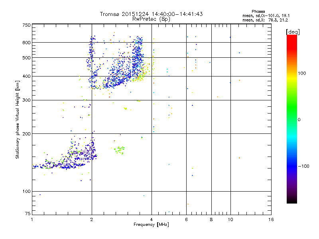The image size is (319, 239).
Task: Click the y-axis tick label '75'
Action: click(28, 214)
